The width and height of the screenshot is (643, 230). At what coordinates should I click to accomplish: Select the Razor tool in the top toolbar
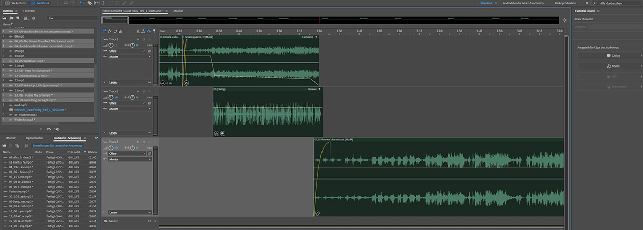pos(89,3)
